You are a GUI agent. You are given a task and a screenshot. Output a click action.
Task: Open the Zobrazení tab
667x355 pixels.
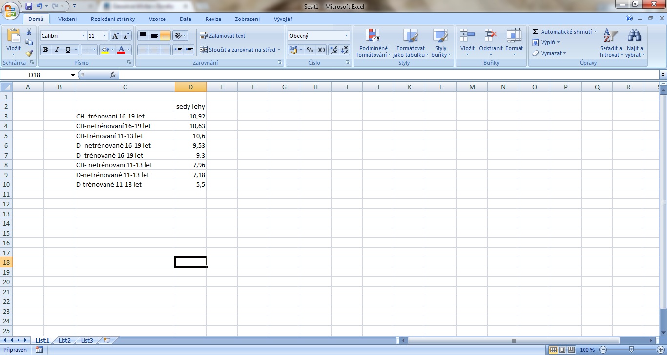click(248, 19)
